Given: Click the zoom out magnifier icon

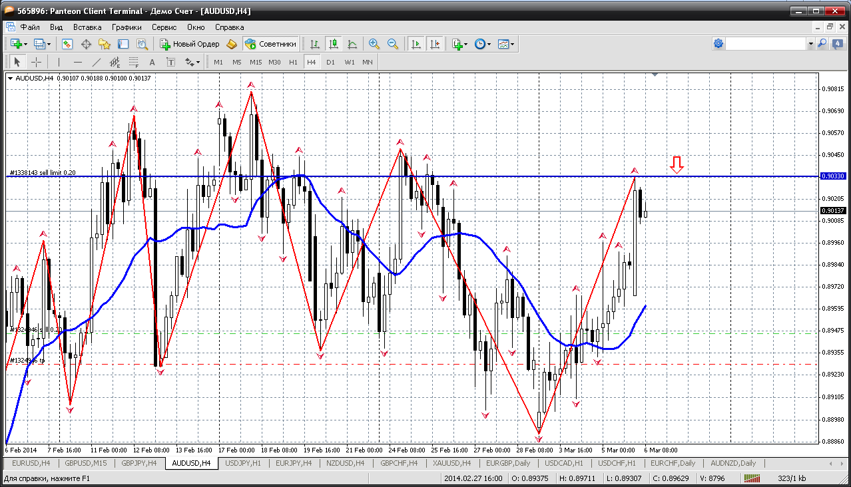Looking at the screenshot, I should click(x=393, y=44).
